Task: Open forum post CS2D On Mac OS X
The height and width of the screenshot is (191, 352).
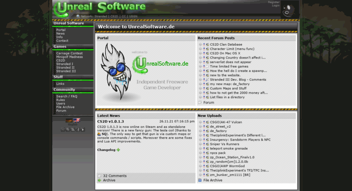Action: 225,53
